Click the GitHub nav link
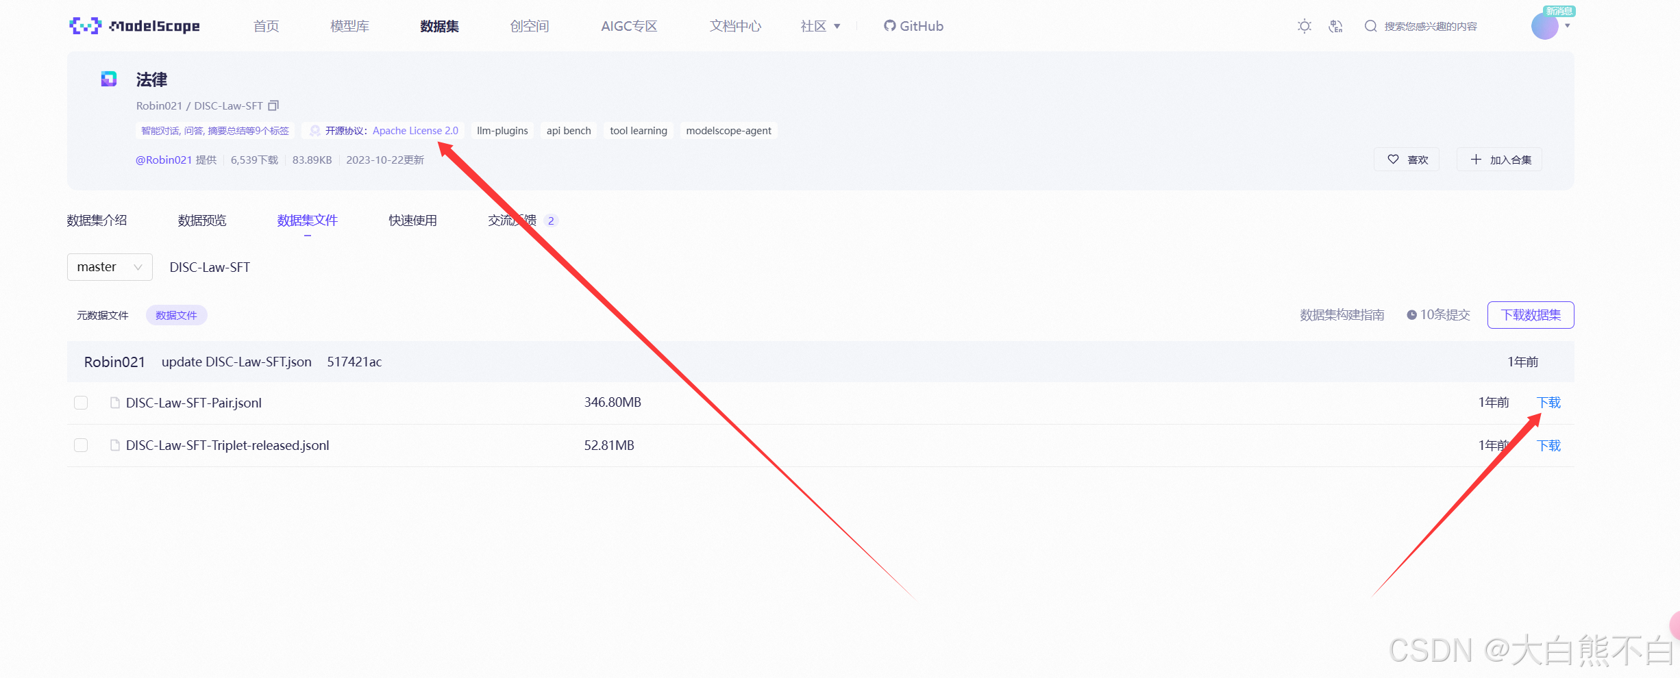 [913, 26]
